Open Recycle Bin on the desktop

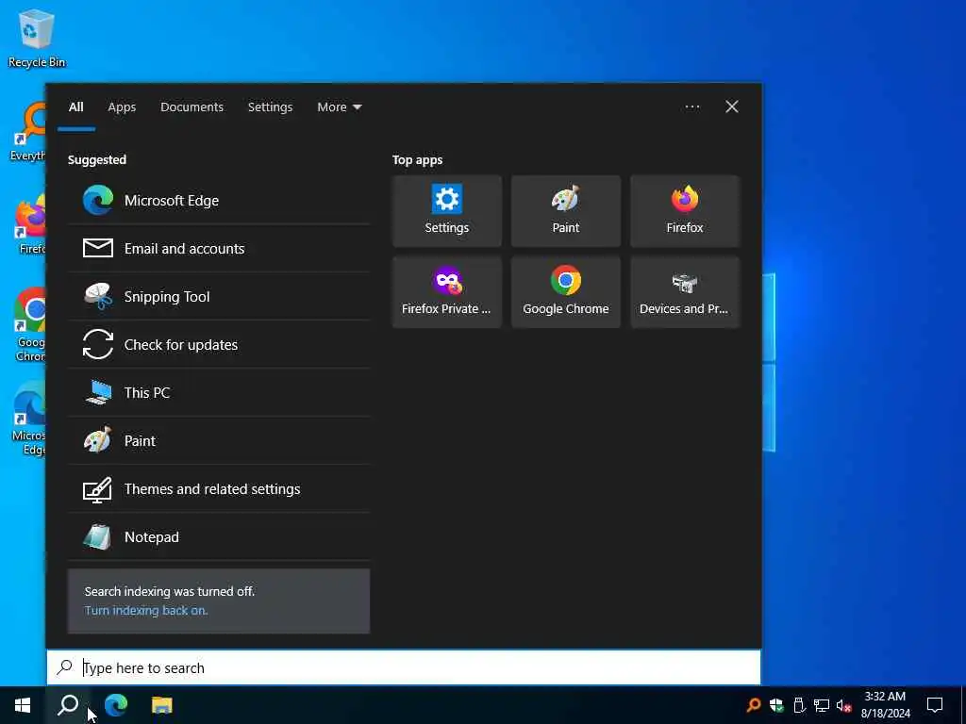pyautogui.click(x=37, y=38)
